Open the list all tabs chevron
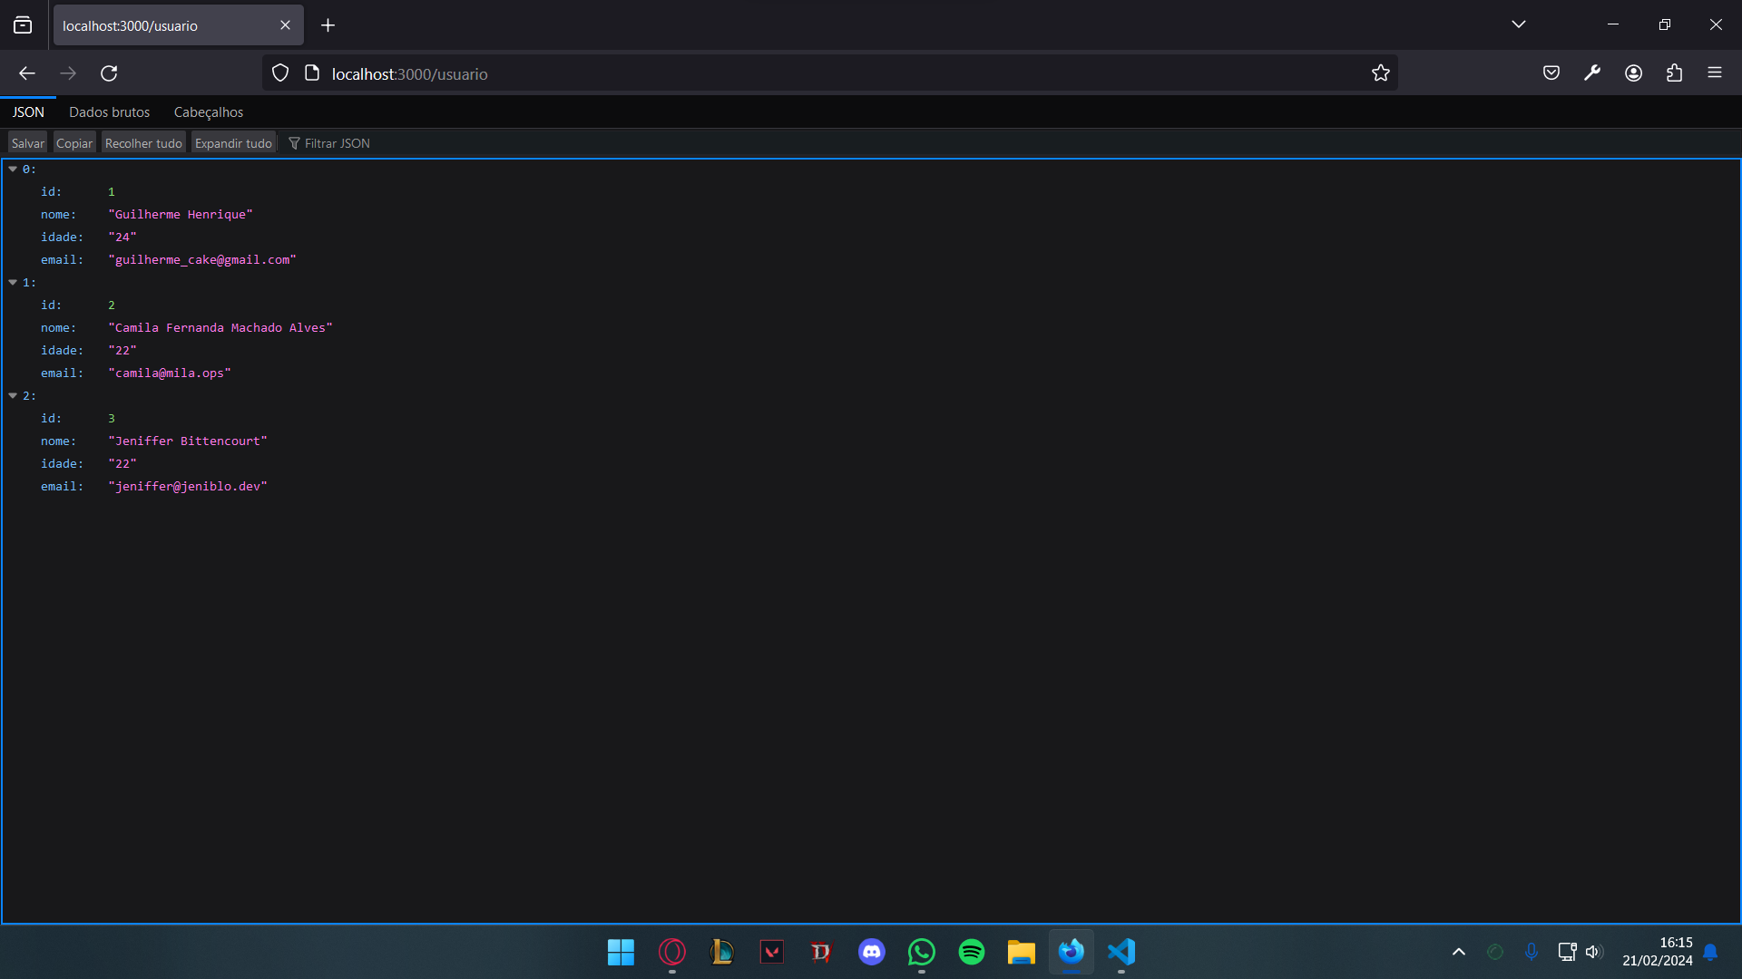1742x979 pixels. point(1518,24)
